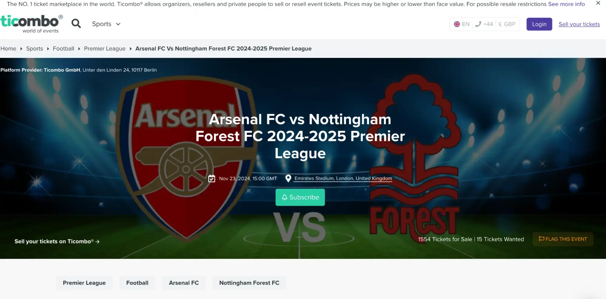Select the Premier League breadcrumb
The image size is (606, 299).
(104, 48)
